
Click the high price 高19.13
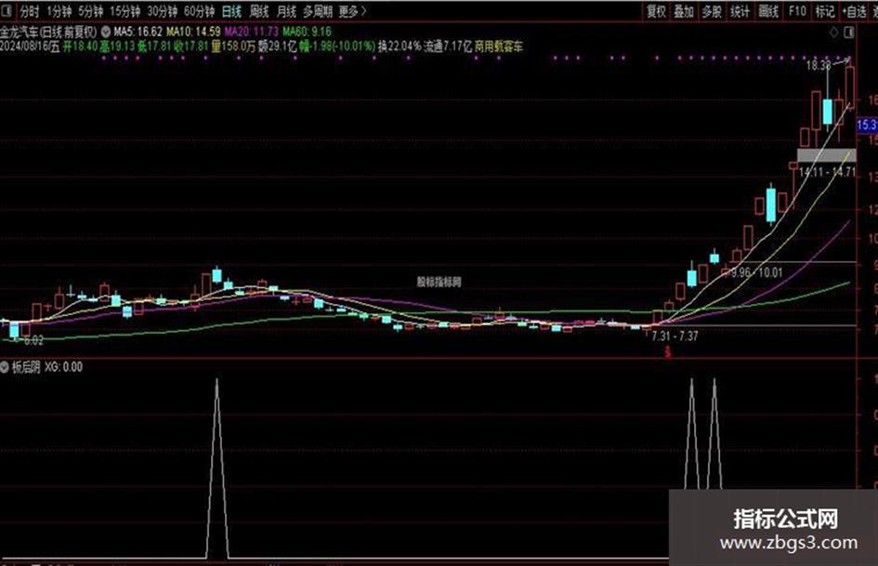[x=118, y=46]
